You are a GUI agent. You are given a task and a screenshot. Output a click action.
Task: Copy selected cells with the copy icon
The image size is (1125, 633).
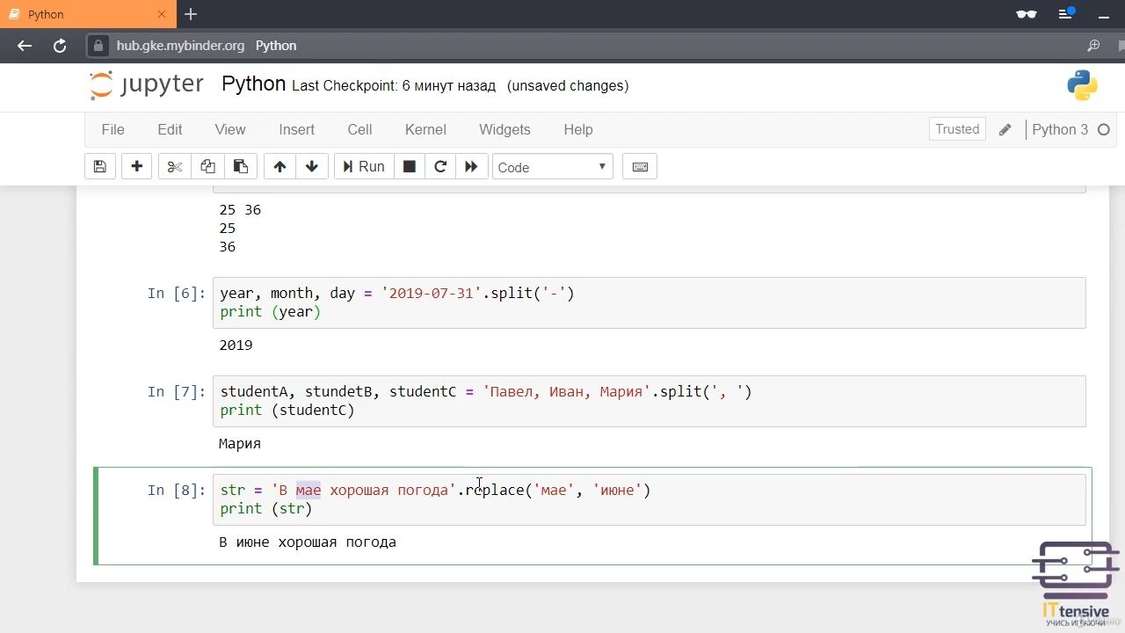[x=207, y=167]
